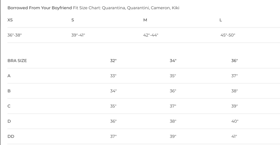The height and width of the screenshot is (145, 280).
Task: Click the 33" cell in row A
Action: (x=113, y=76)
